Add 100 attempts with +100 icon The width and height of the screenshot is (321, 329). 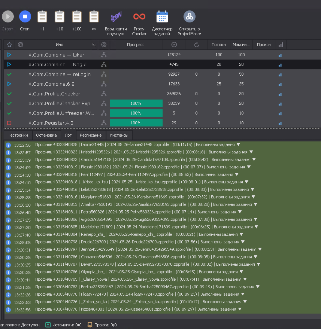77,17
